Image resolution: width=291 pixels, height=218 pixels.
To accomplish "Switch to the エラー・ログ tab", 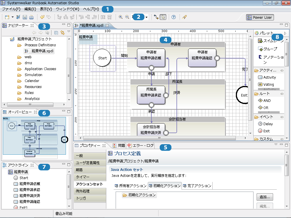I will coord(140,146).
